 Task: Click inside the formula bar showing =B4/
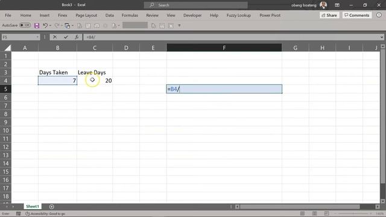(x=232, y=37)
